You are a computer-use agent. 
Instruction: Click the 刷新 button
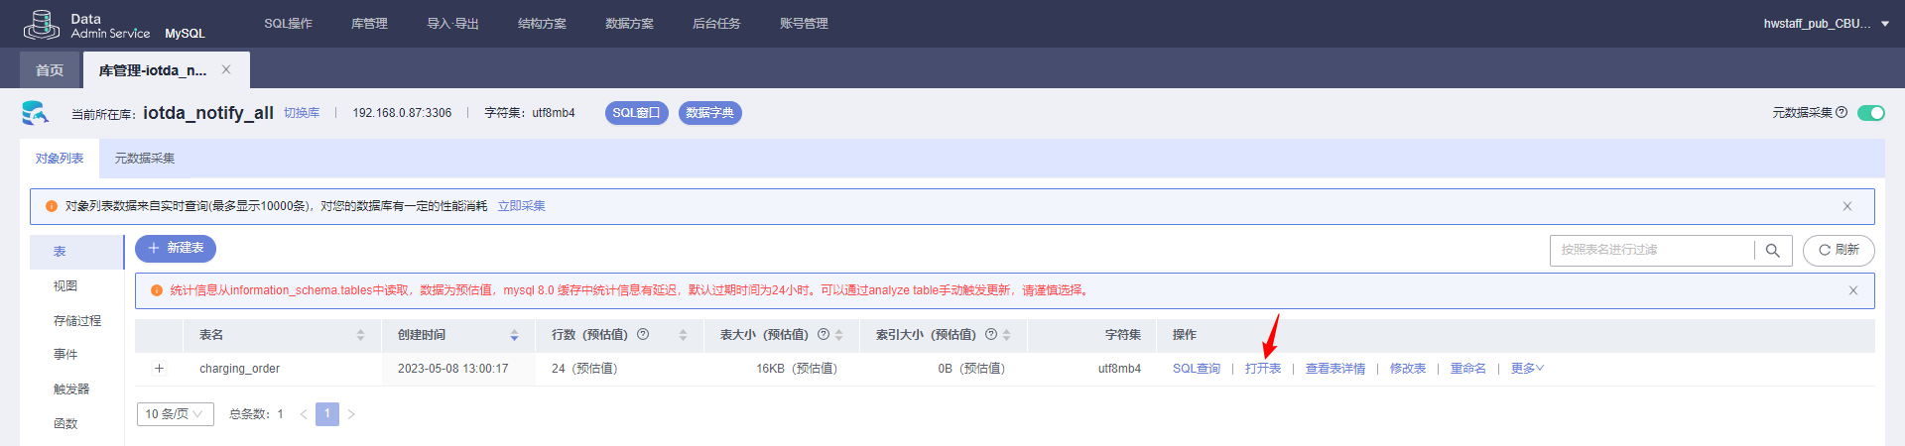[x=1839, y=251]
